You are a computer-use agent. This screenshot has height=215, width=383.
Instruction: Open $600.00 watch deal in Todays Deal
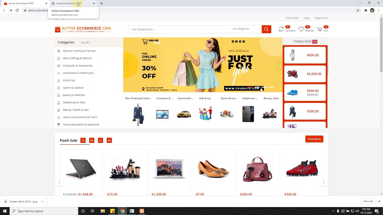tap(305, 55)
